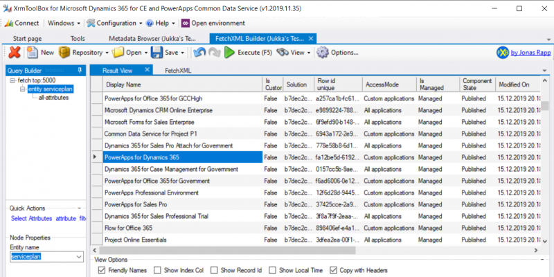Run the query with Execute (F5)
This screenshot has width=554, height=277.
pyautogui.click(x=249, y=53)
